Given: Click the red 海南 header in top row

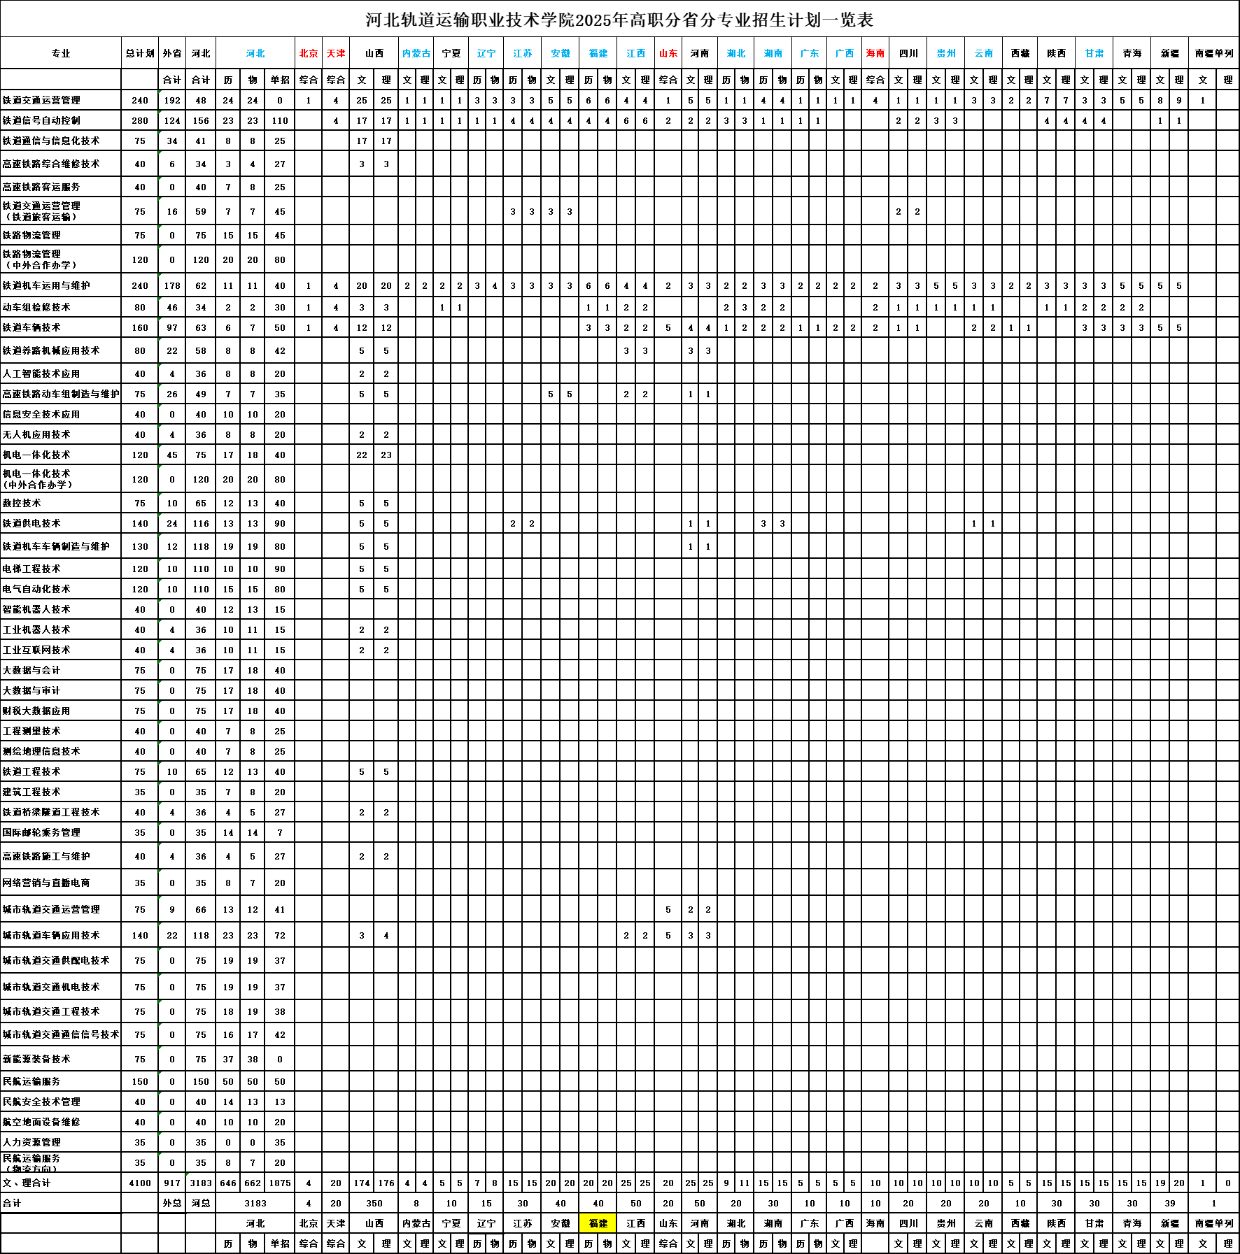Looking at the screenshot, I should (x=875, y=53).
